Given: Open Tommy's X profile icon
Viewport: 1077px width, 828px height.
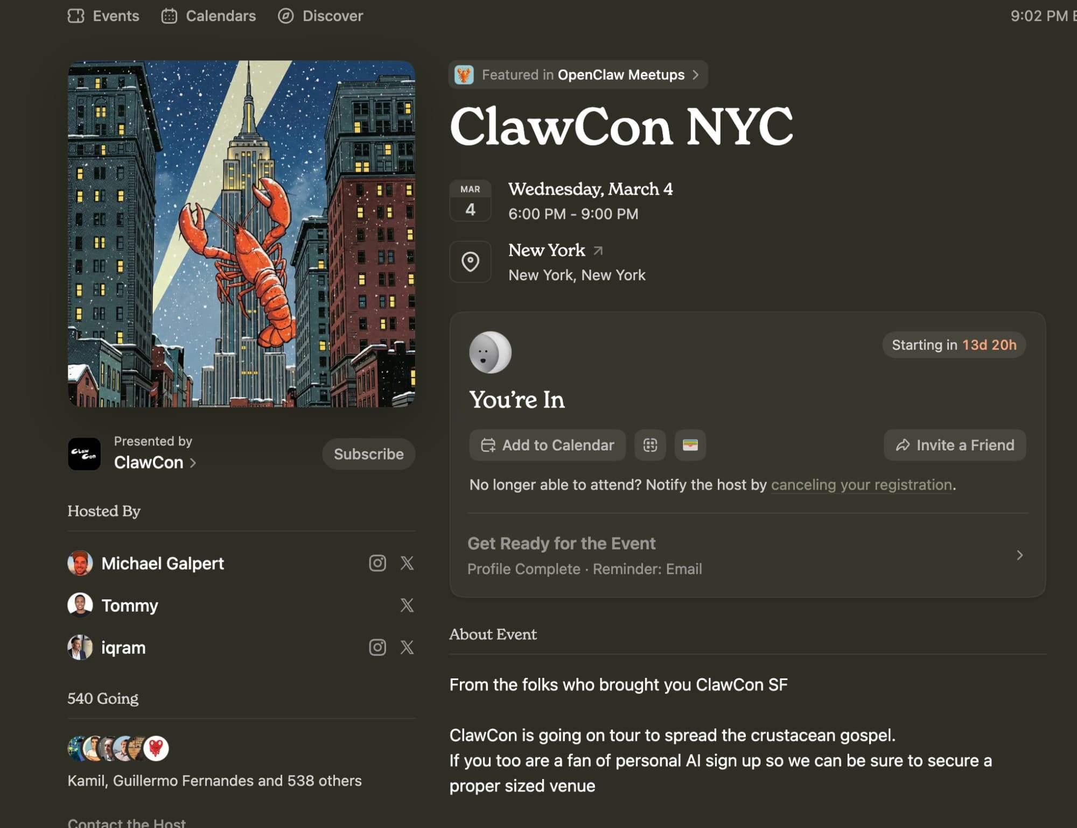Looking at the screenshot, I should coord(407,605).
